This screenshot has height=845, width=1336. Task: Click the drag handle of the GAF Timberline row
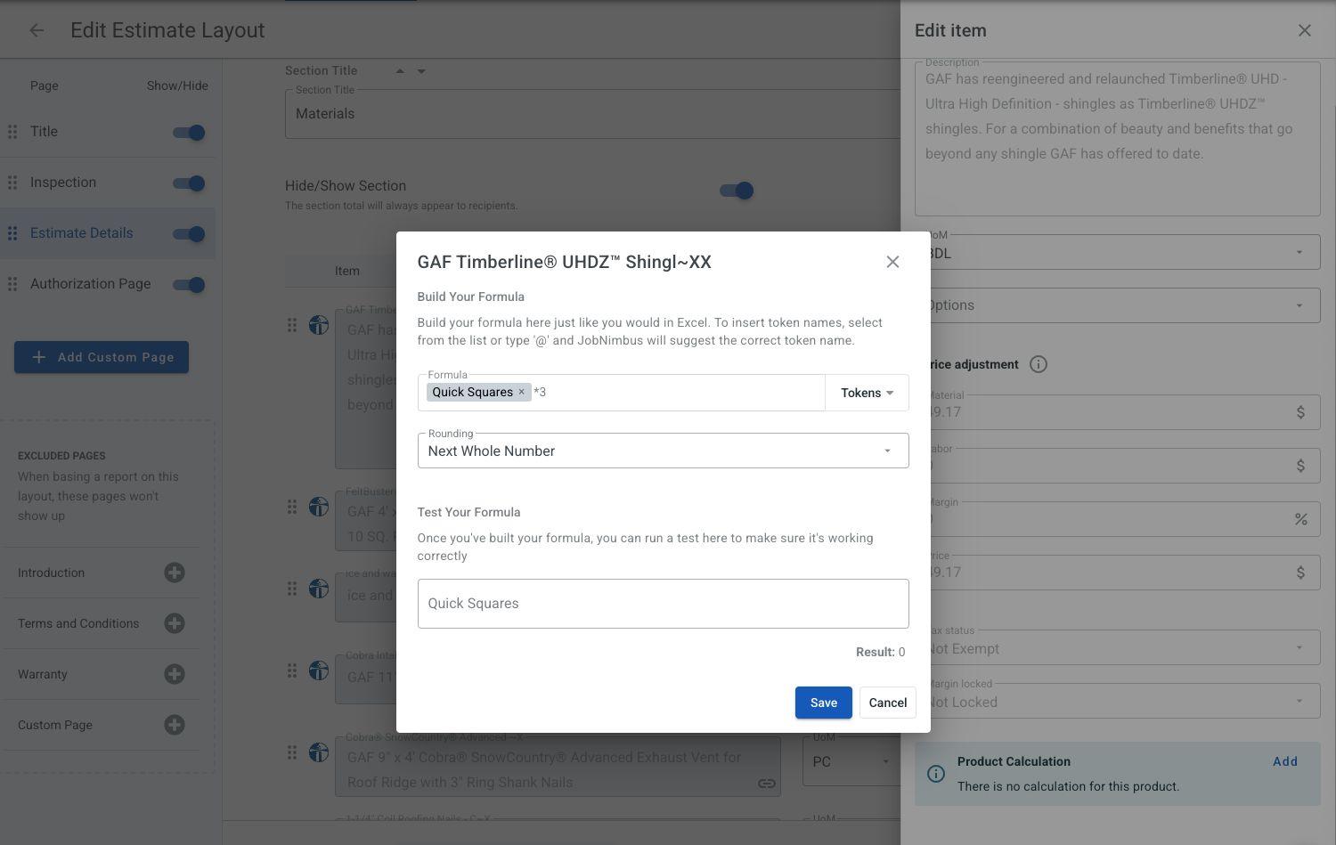tap(292, 325)
